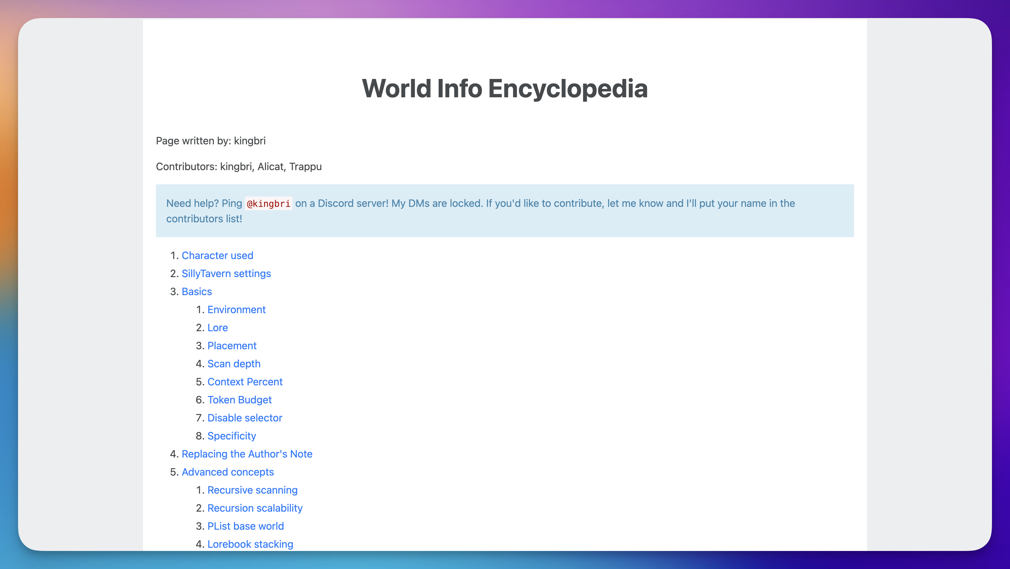
Task: Open the Context Percent link
Action: [245, 381]
